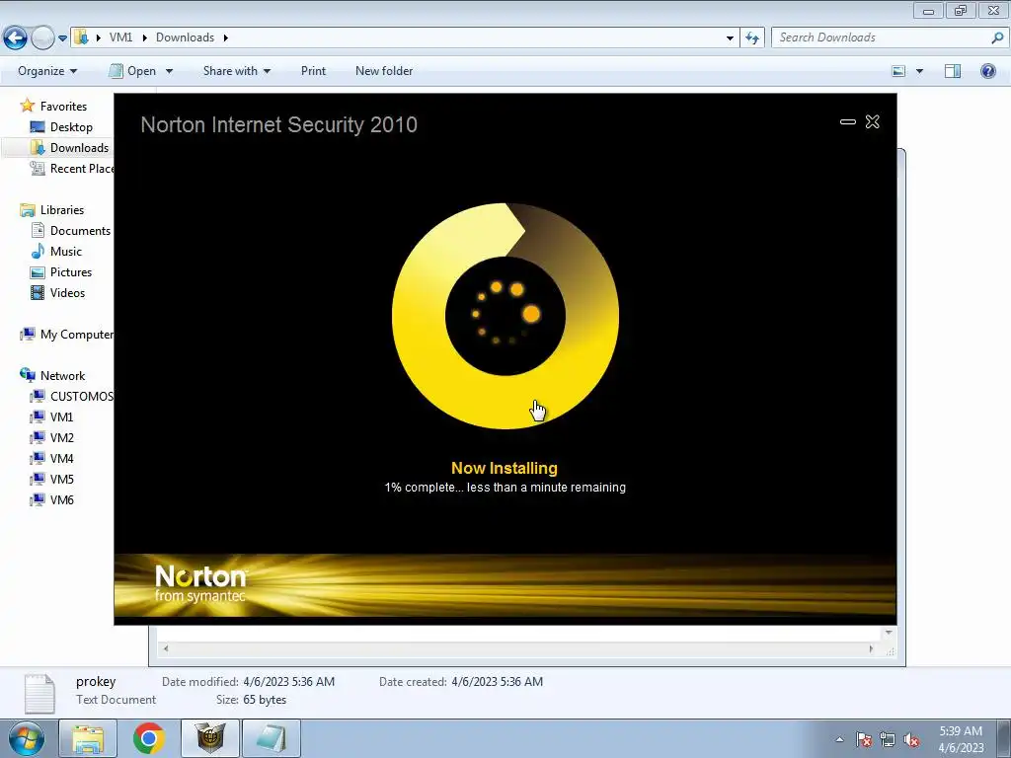This screenshot has height=758, width=1011.
Task: Click prokey text document icon in details pane
Action: (39, 694)
